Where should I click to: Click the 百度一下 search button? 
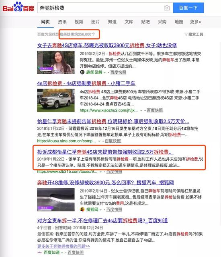tap(188, 8)
